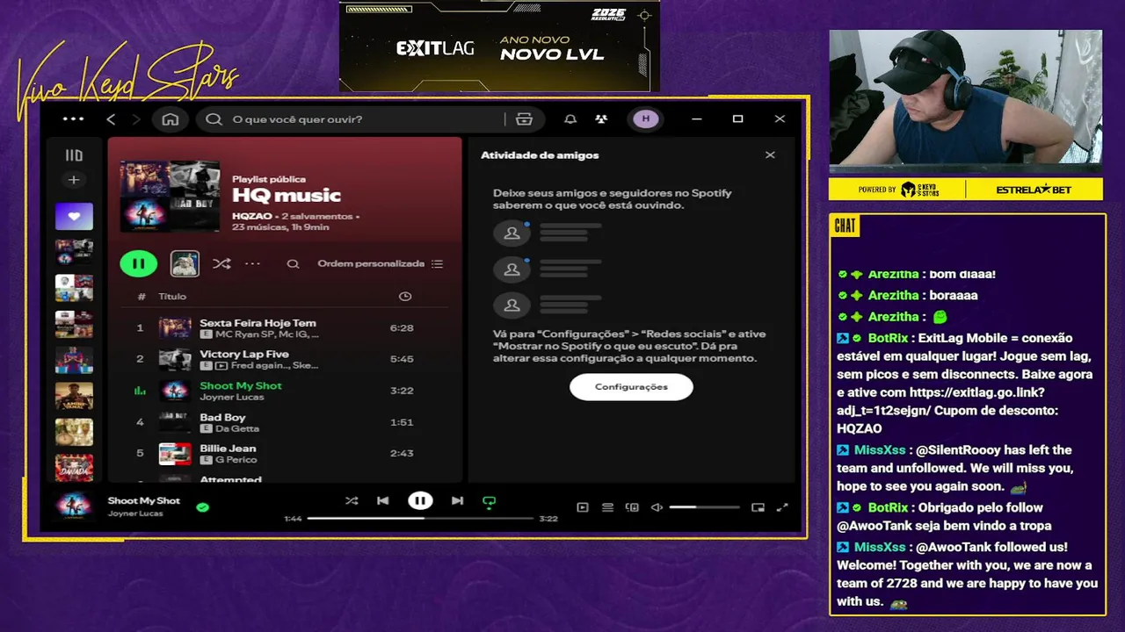Screen dimensions: 1125x632
Task: Open now-playing album art in bottom bar
Action: (74, 506)
